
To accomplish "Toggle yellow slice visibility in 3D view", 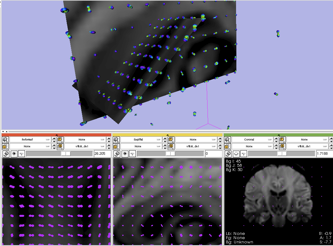I will point(125,154).
